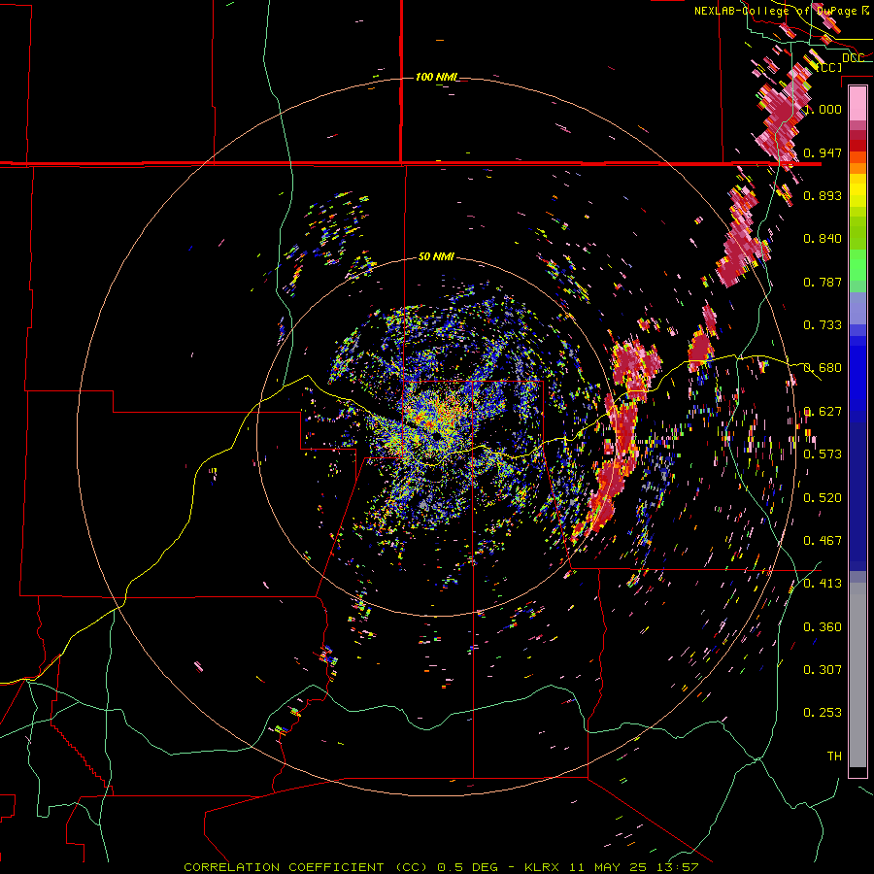Select the 0.253 value on the color scale
This screenshot has width=874, height=874.
coord(823,713)
